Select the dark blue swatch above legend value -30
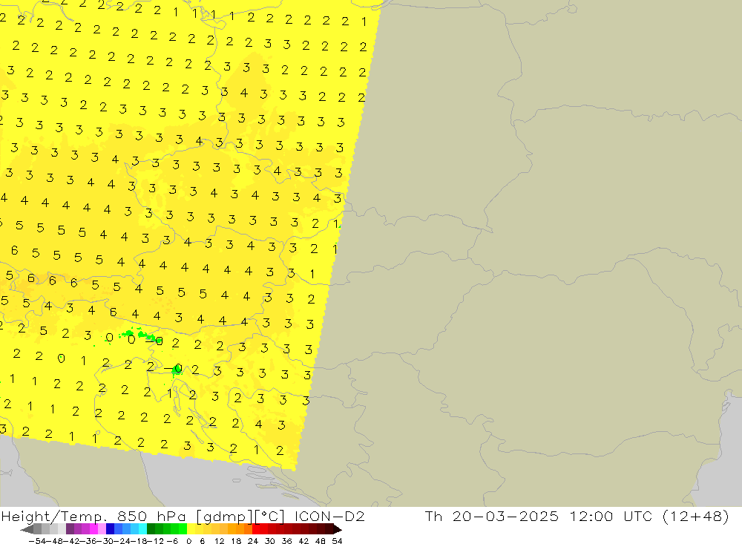742x544 pixels. (110, 529)
